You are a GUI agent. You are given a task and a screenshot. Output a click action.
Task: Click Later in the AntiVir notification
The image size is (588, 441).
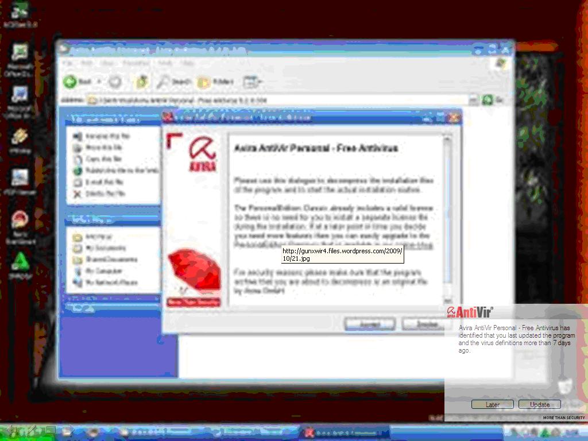pyautogui.click(x=492, y=405)
